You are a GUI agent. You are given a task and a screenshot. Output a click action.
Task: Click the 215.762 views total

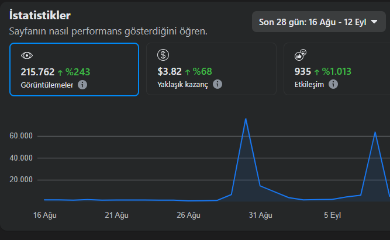37,72
